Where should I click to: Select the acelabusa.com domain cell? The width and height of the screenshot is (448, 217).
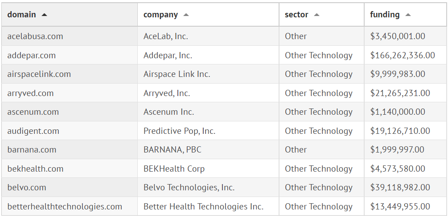coord(35,36)
